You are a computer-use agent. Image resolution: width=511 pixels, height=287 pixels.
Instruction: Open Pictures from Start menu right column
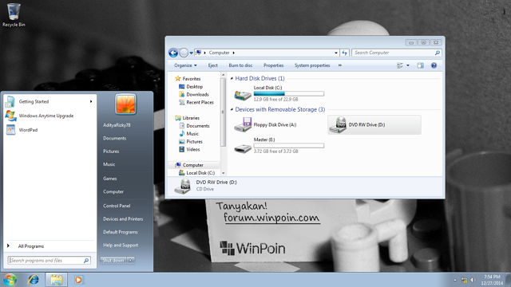pos(111,151)
